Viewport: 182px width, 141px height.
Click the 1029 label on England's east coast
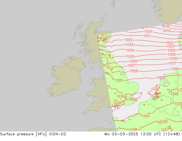point(119,80)
